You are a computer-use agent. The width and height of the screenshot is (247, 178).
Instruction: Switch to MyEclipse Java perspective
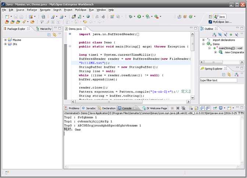[x=220, y=22]
